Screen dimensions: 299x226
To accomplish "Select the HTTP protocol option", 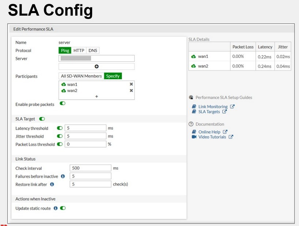I will pyautogui.click(x=79, y=50).
